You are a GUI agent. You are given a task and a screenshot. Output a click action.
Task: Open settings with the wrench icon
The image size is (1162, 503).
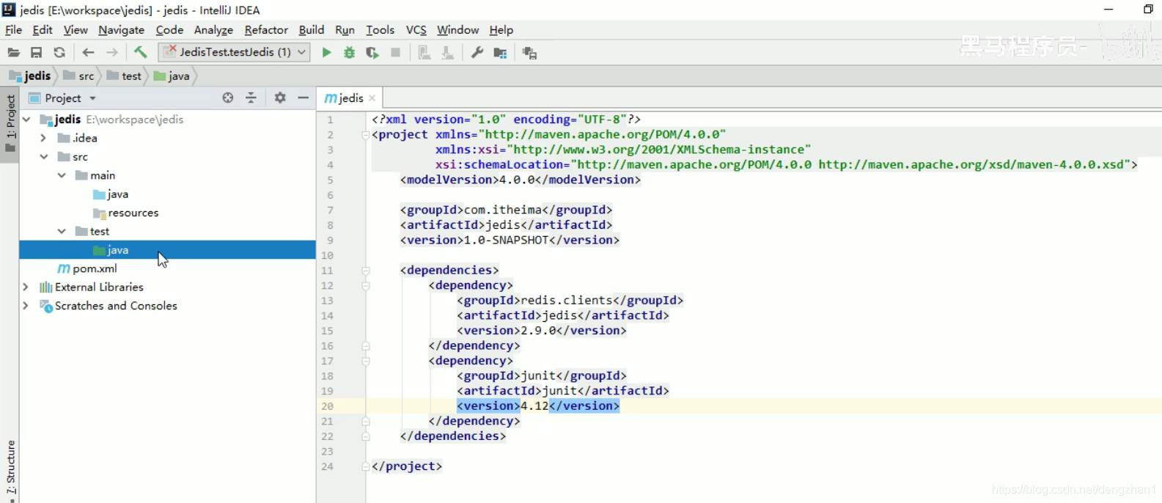477,53
